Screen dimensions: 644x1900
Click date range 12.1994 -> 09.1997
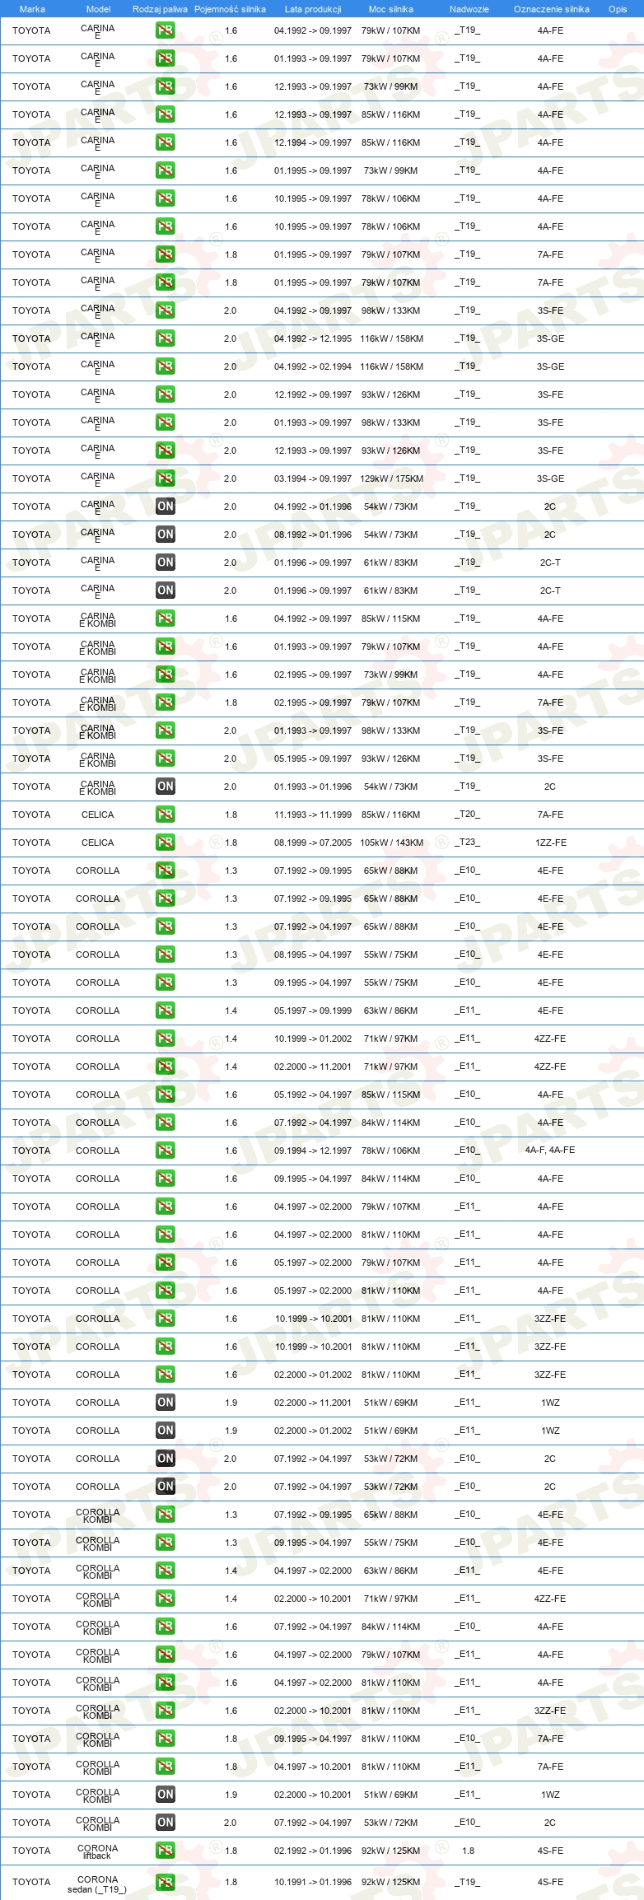(313, 142)
